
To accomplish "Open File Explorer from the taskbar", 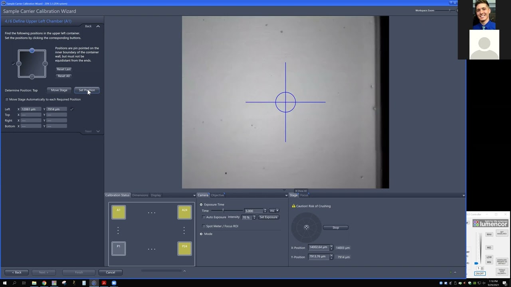I will coord(34,283).
